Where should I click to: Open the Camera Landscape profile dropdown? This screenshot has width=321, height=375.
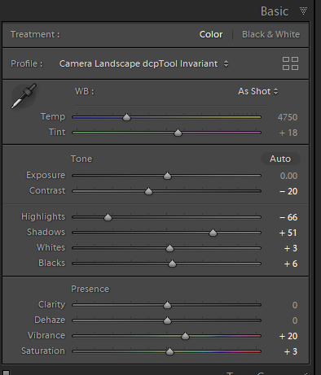[143, 63]
